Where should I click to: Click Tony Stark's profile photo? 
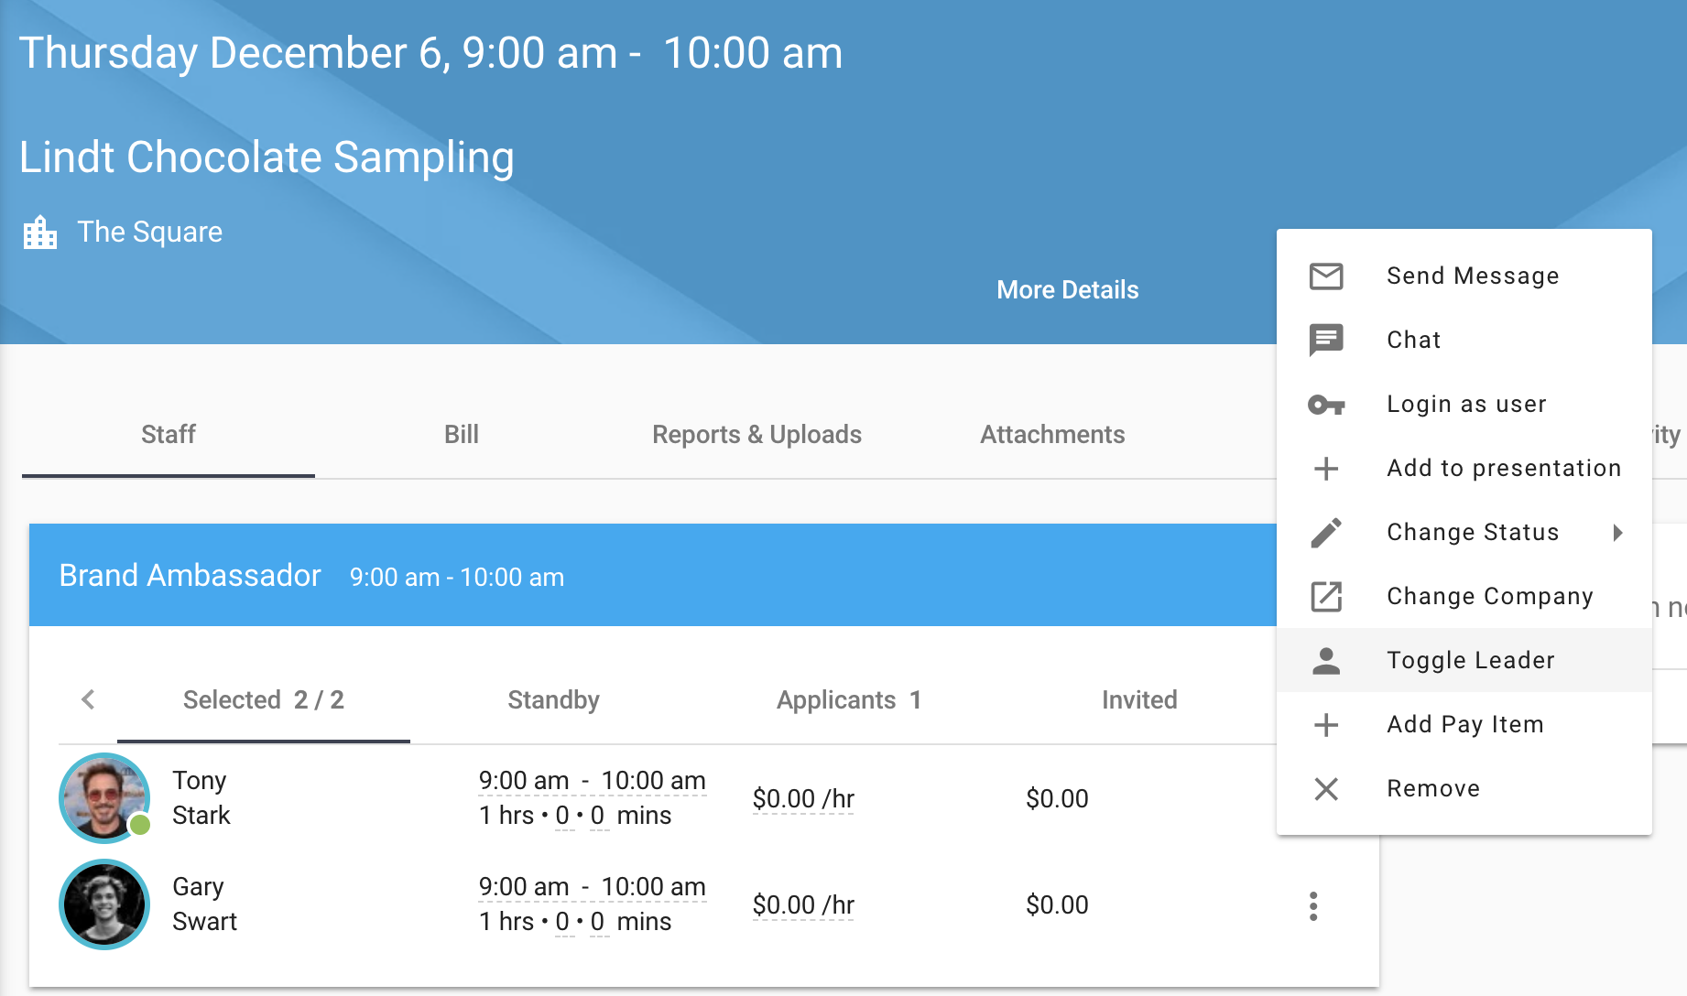[104, 798]
